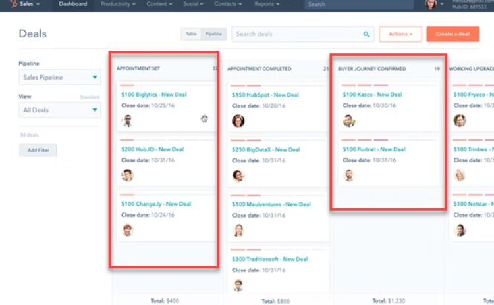The height and width of the screenshot is (305, 494).
Task: Click Close date 10/20/16 on HubSpot card
Action: pyautogui.click(x=259, y=106)
